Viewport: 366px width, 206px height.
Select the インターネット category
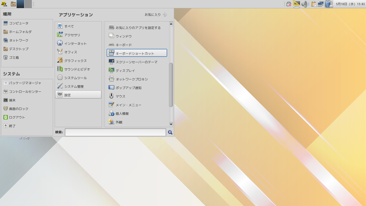(78, 43)
